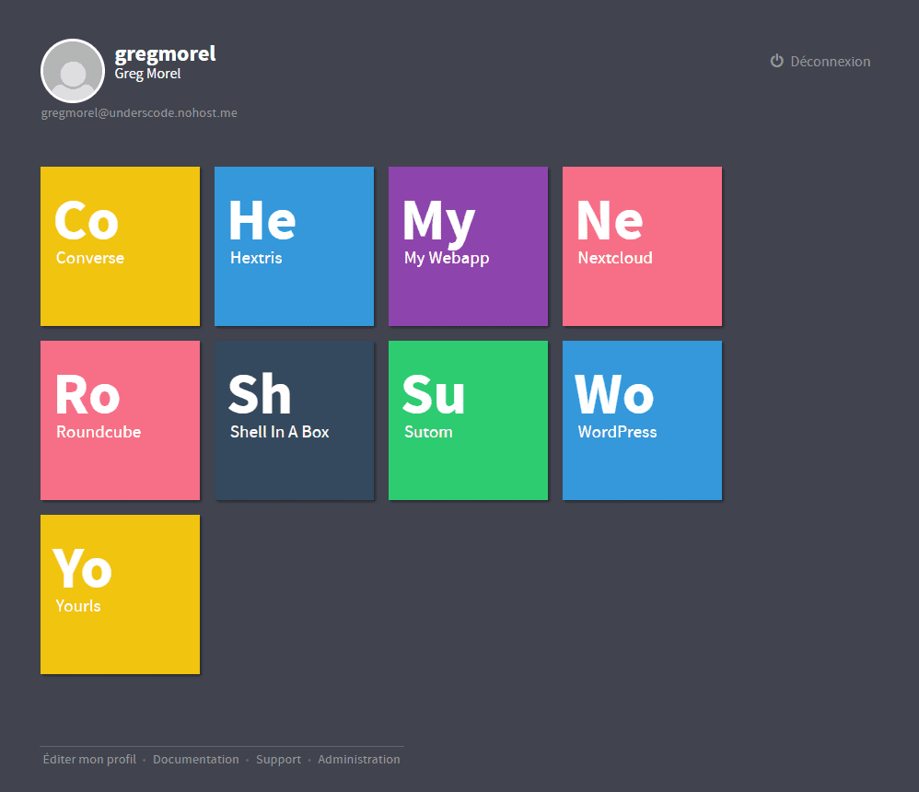This screenshot has height=792, width=919.
Task: Click the Greg Morel full name text
Action: (x=147, y=74)
